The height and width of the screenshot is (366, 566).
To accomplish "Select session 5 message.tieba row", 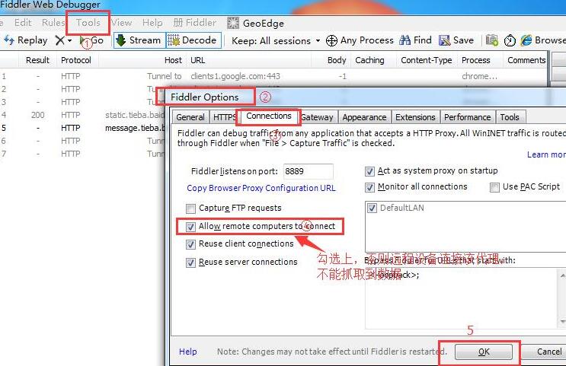I will coord(82,128).
